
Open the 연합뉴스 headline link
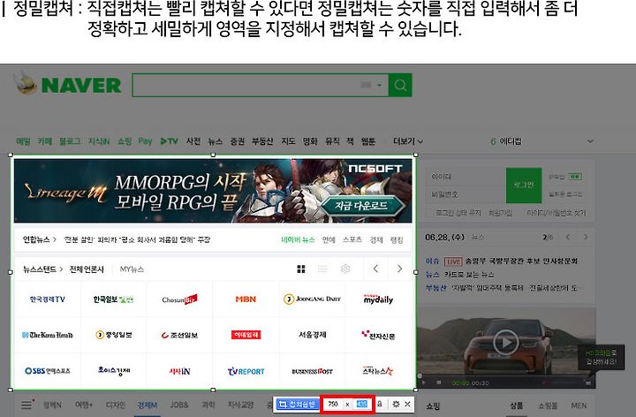click(x=137, y=239)
